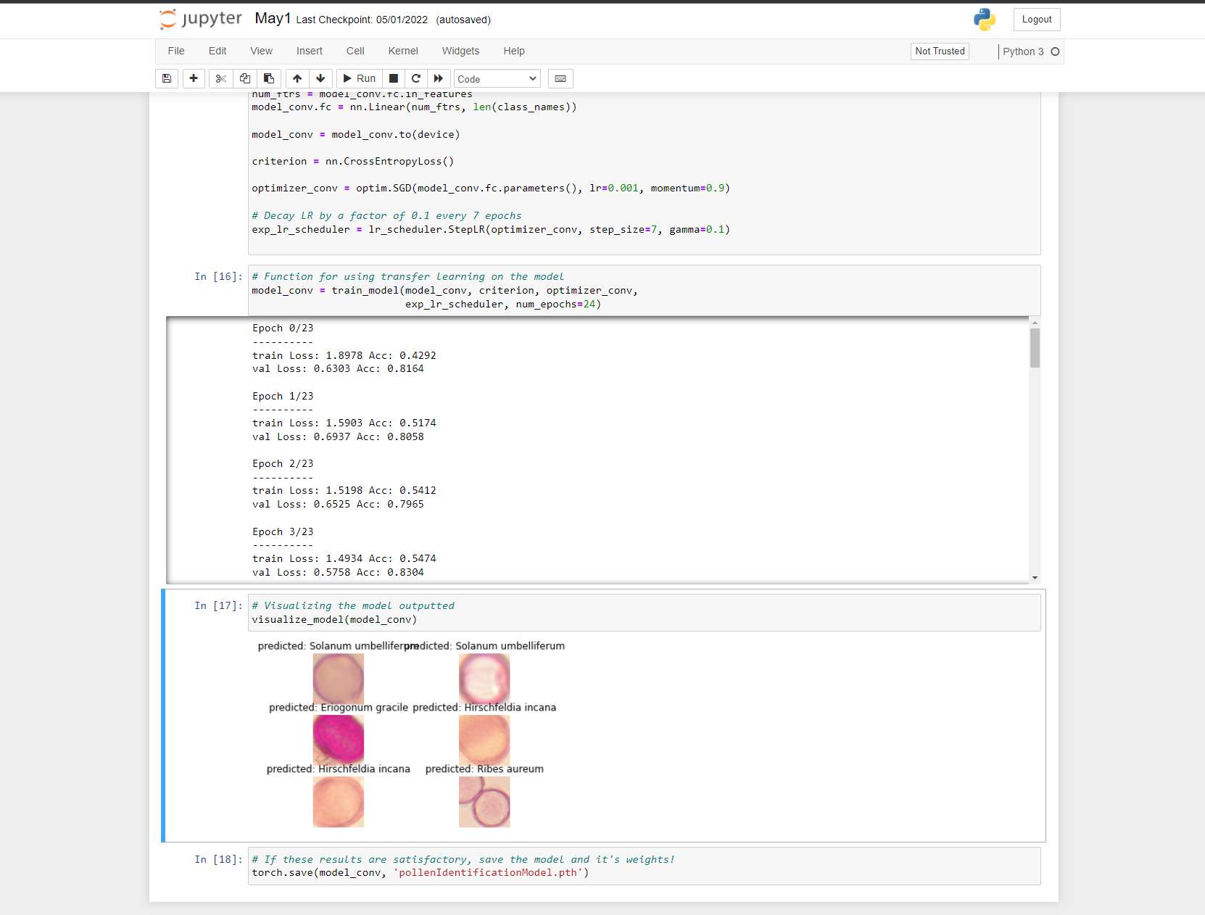Viewport: 1205px width, 915px height.
Task: Click the output scrollbar up arrow
Action: pos(1035,322)
